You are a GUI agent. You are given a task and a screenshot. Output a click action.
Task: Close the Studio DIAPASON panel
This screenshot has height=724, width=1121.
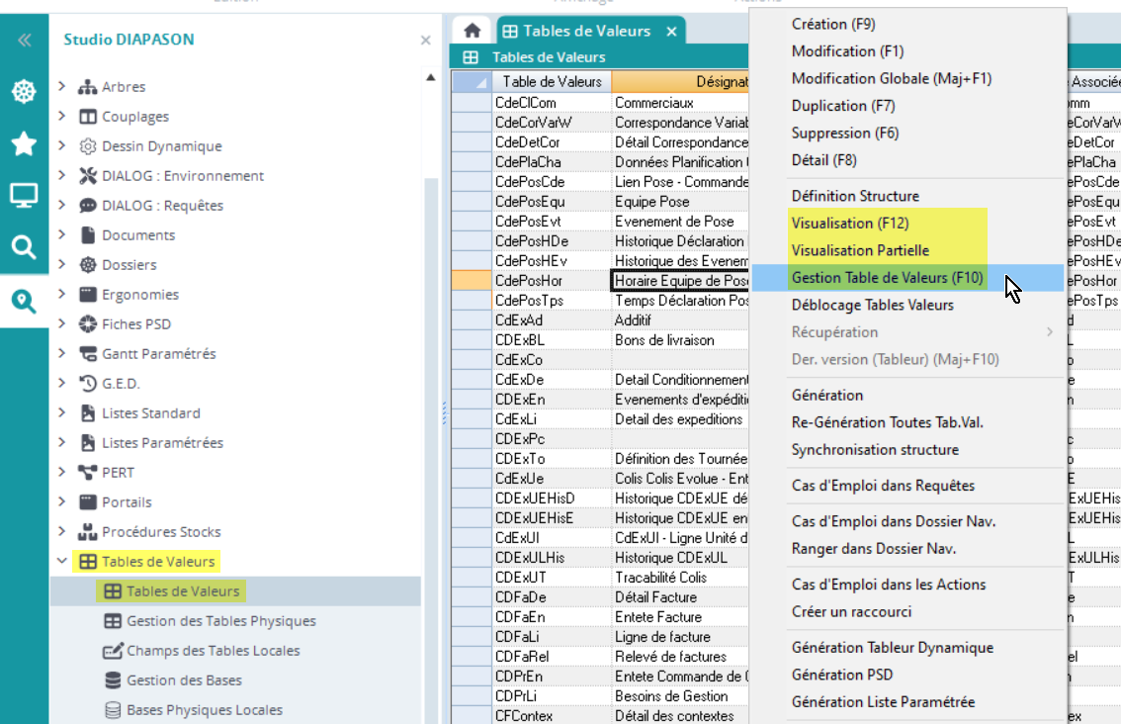(x=425, y=41)
